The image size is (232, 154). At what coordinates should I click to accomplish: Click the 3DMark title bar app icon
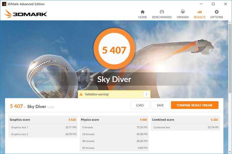[x=4, y=4]
